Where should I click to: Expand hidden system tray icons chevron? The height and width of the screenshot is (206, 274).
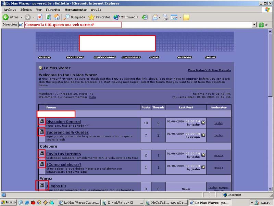click(252, 203)
